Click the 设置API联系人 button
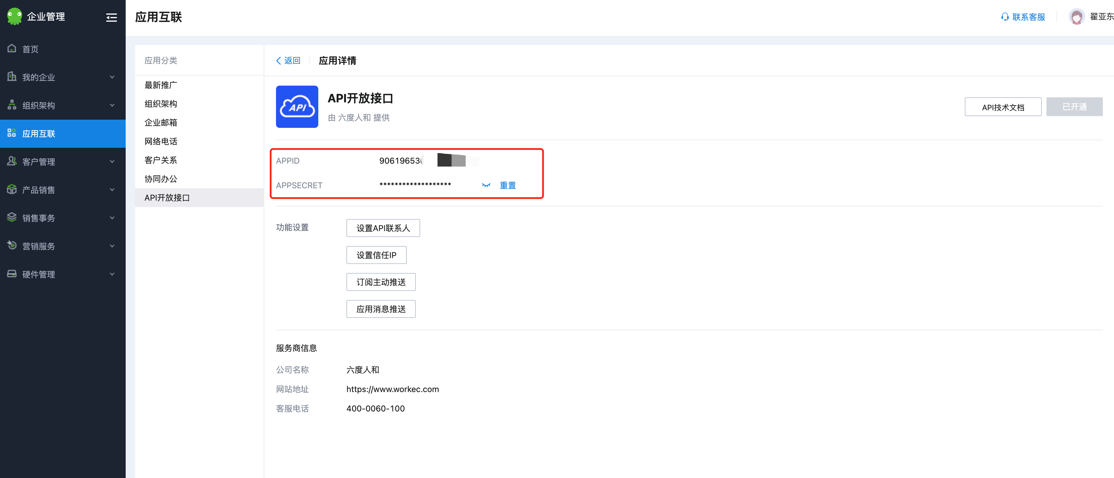Viewport: 1114px width, 478px height. [383, 228]
